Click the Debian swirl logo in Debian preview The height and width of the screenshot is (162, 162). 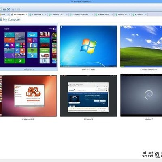[148, 95]
